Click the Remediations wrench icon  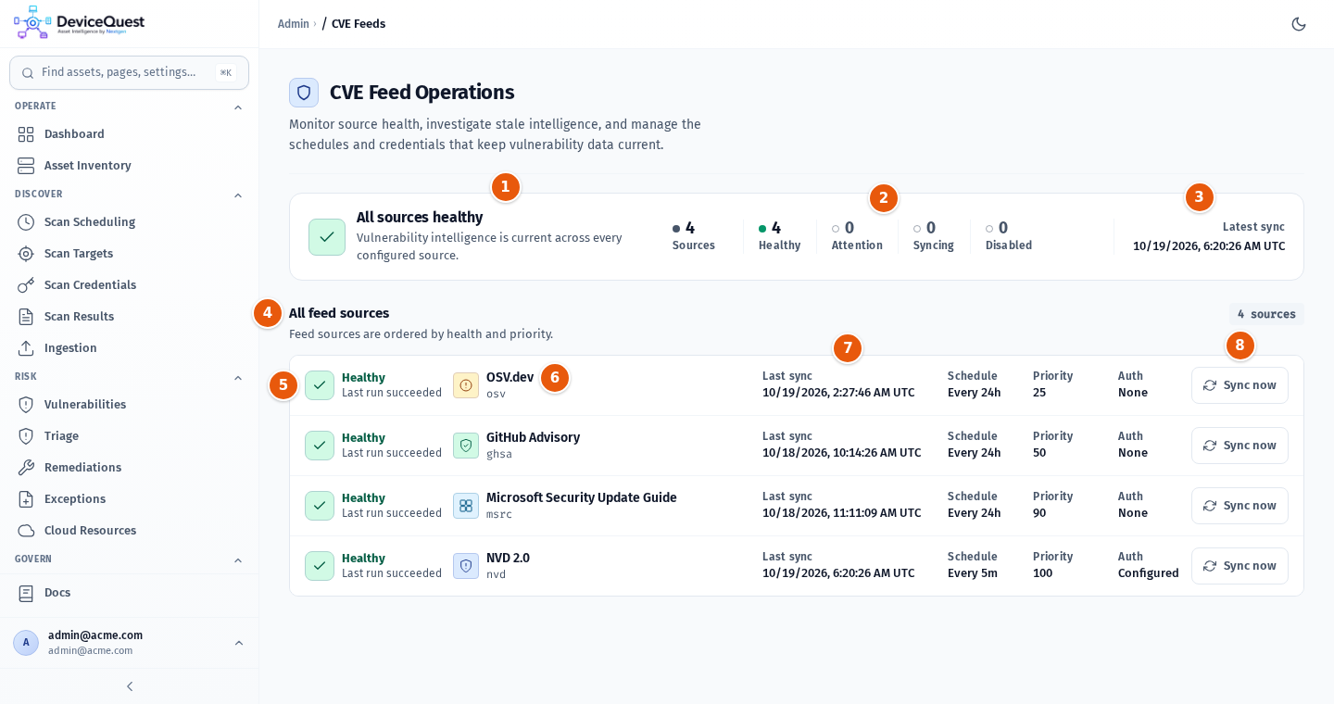(26, 468)
